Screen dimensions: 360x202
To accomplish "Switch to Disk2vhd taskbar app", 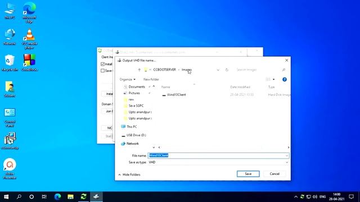I will 96,197.
